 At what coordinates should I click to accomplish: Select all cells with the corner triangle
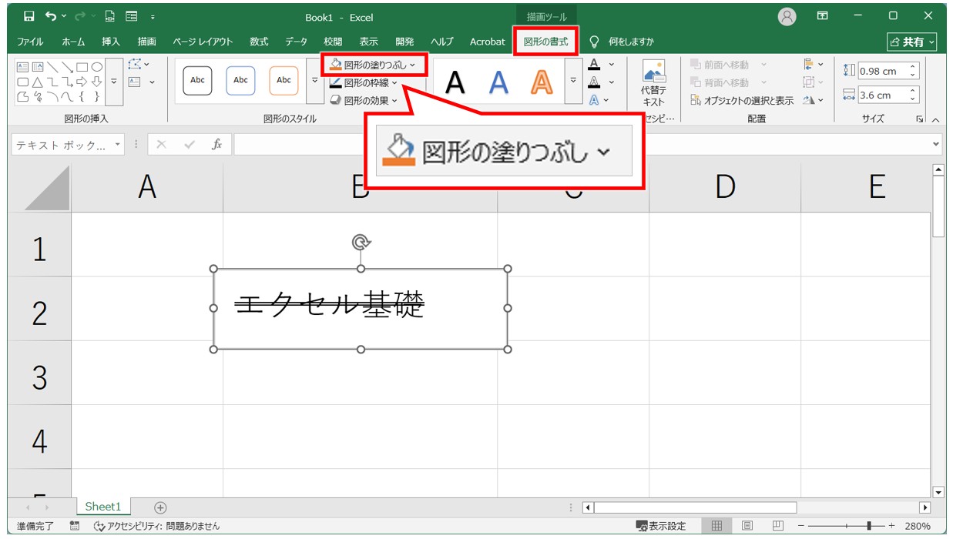(x=46, y=189)
